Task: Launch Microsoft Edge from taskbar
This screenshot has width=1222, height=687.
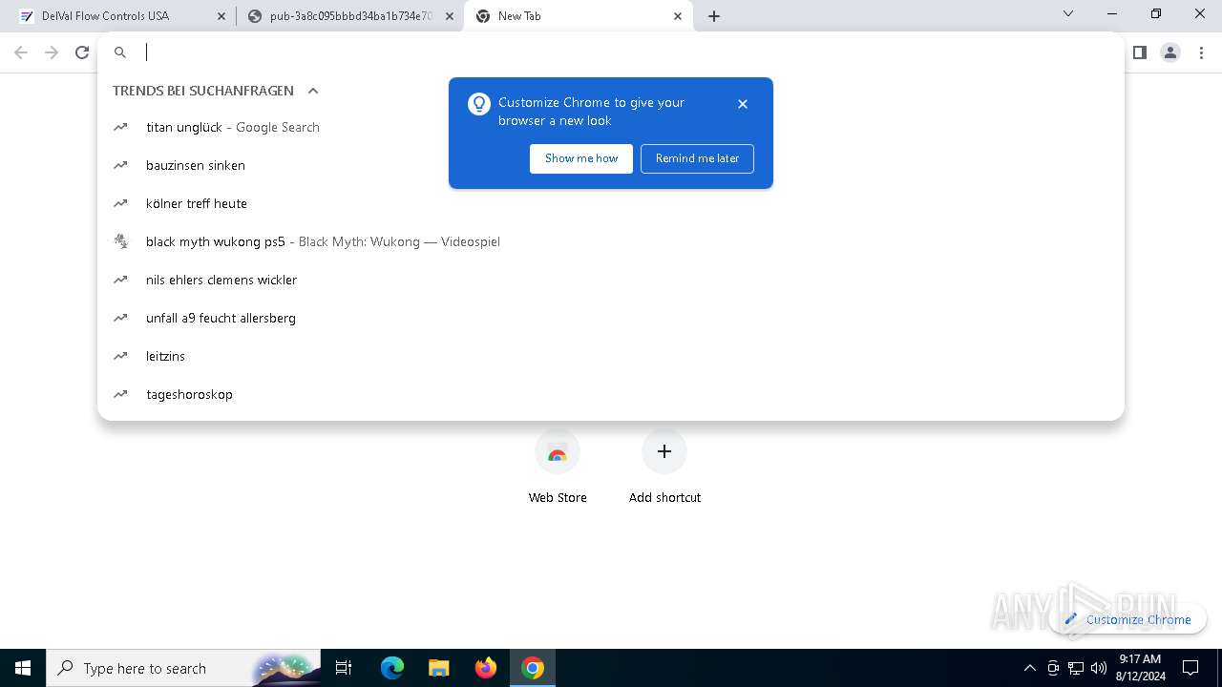Action: coord(392,668)
